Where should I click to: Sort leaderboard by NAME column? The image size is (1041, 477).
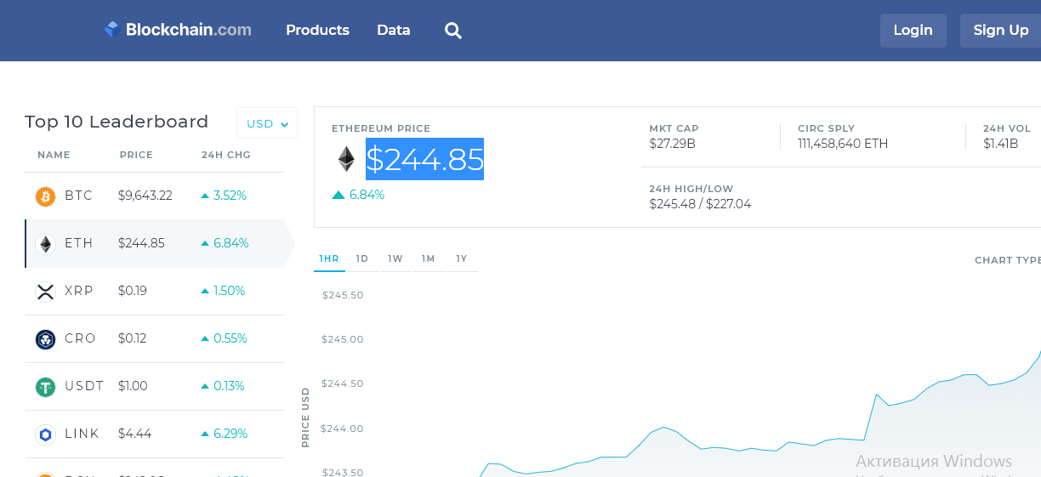[x=54, y=155]
